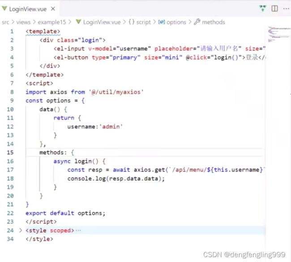Close the LoginView.vue tab
This screenshot has width=291, height=262.
(x=53, y=9)
